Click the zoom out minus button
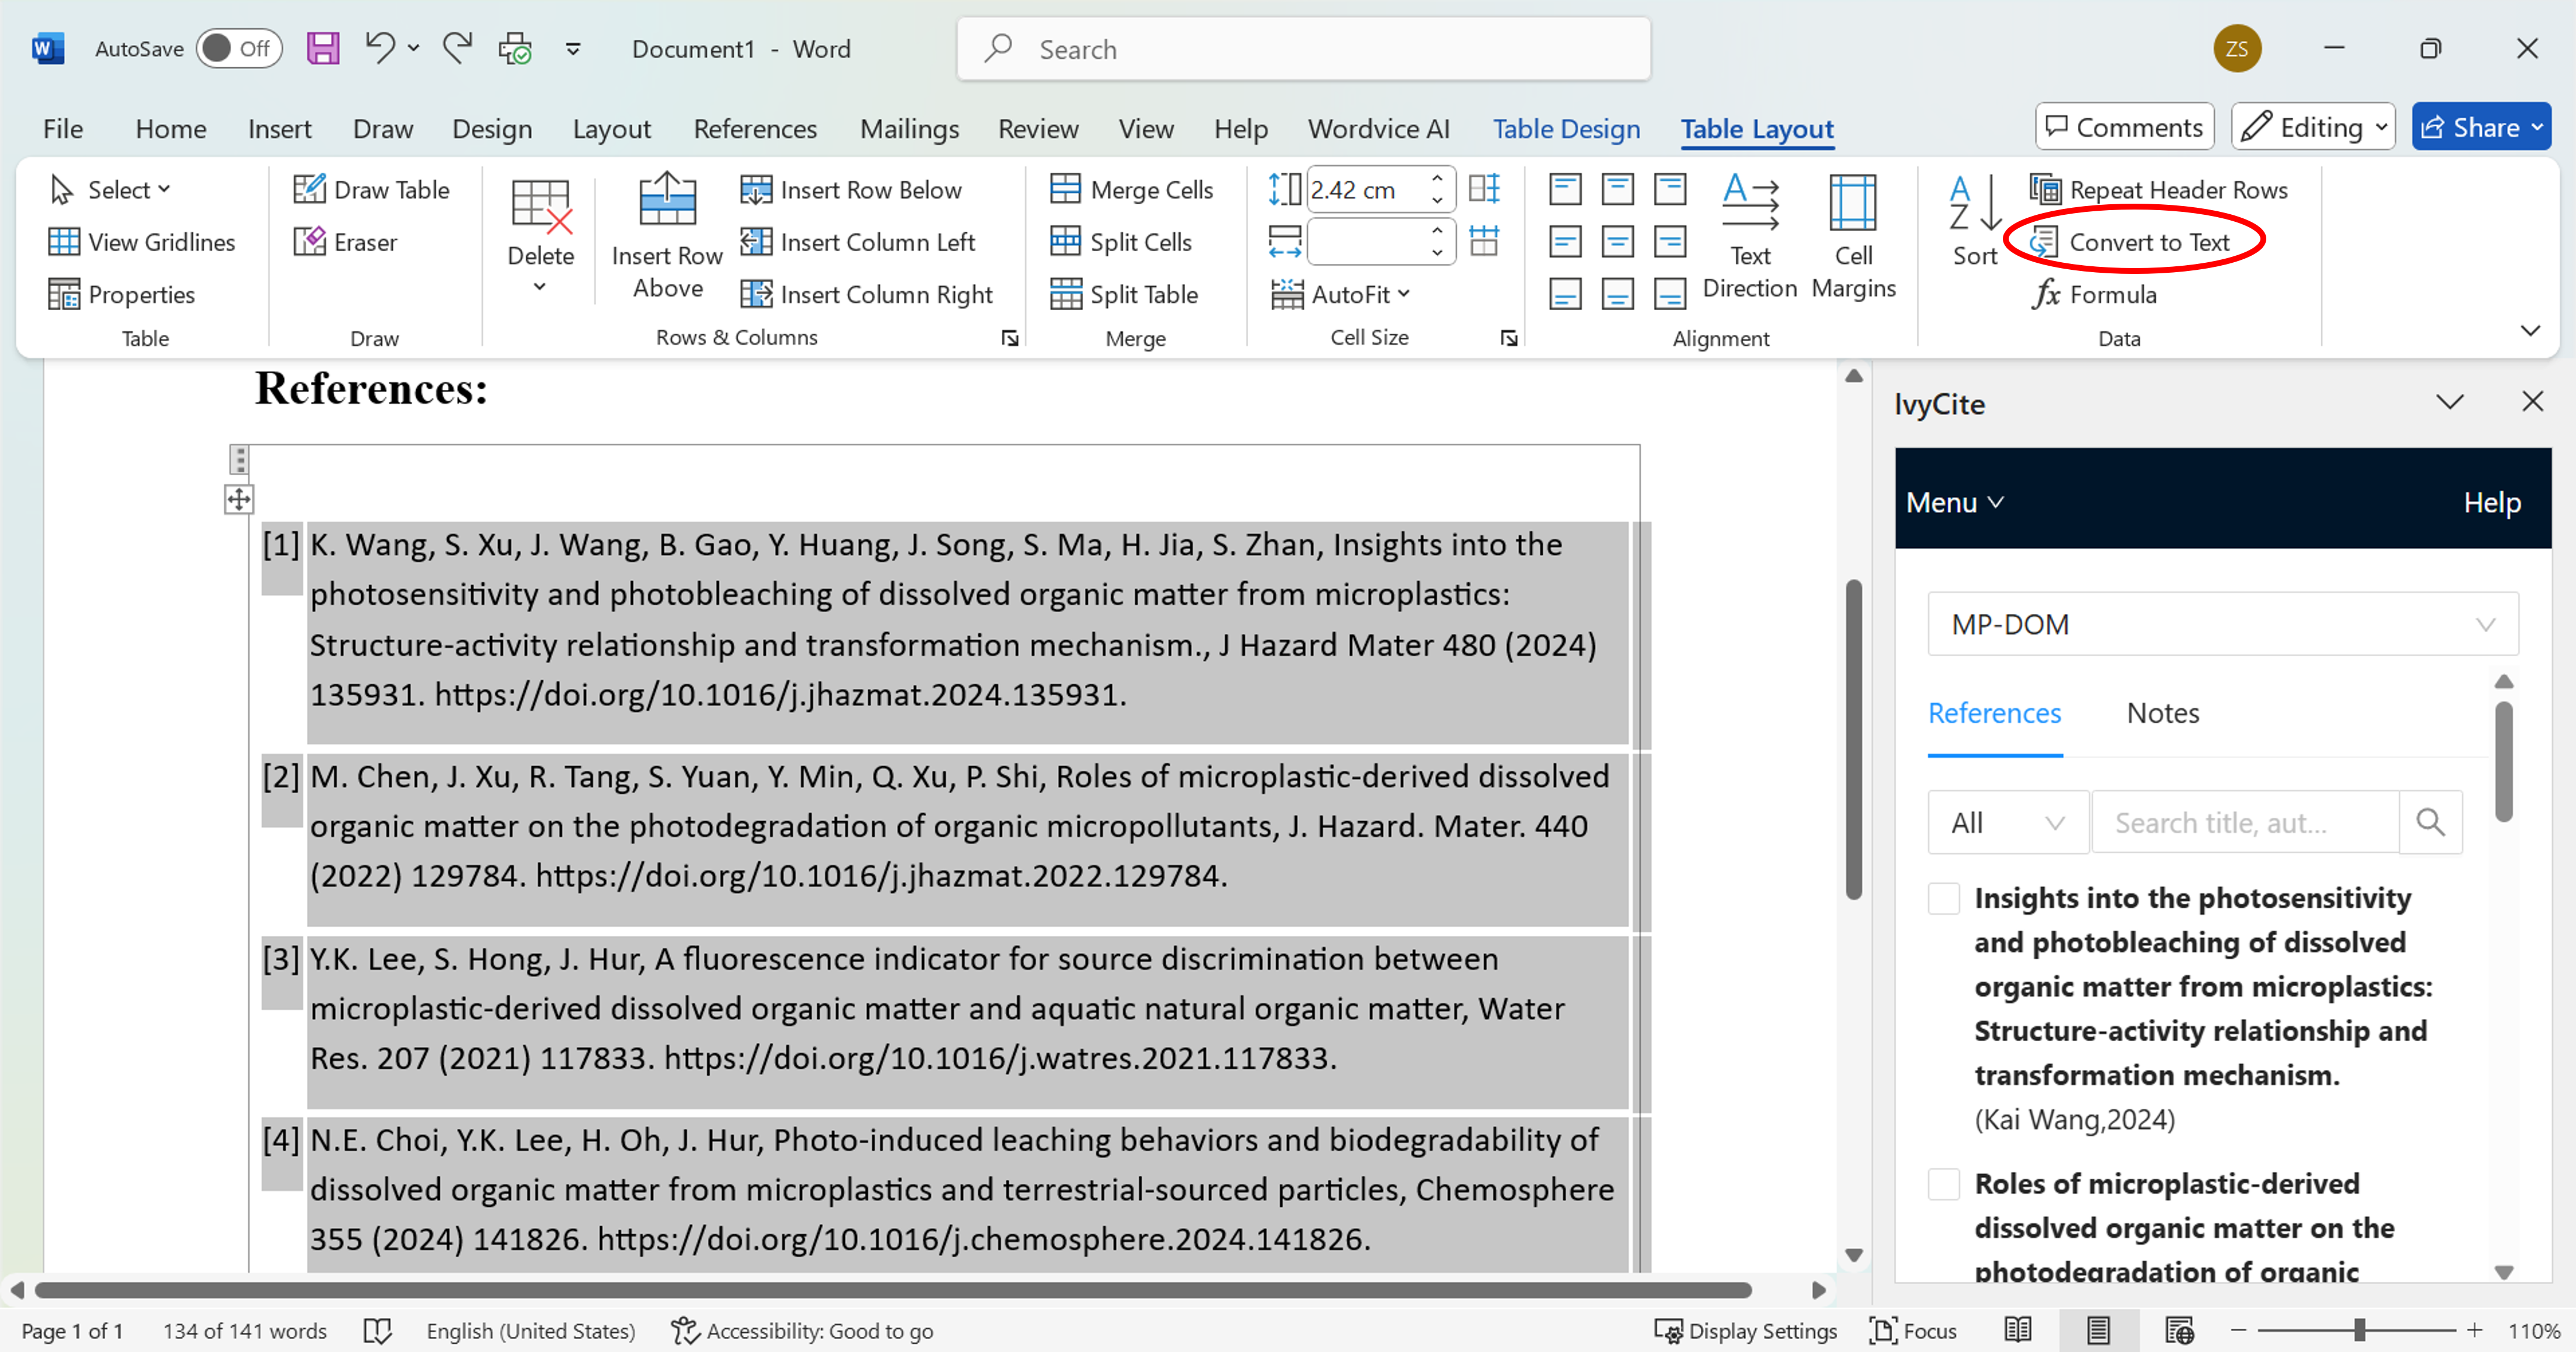The width and height of the screenshot is (2576, 1352). coord(2238,1330)
